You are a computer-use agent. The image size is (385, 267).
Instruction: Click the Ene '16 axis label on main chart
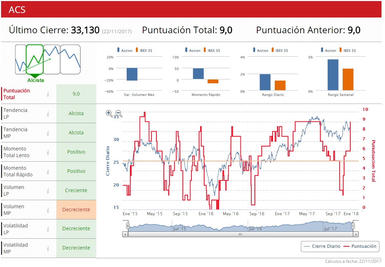(x=206, y=214)
